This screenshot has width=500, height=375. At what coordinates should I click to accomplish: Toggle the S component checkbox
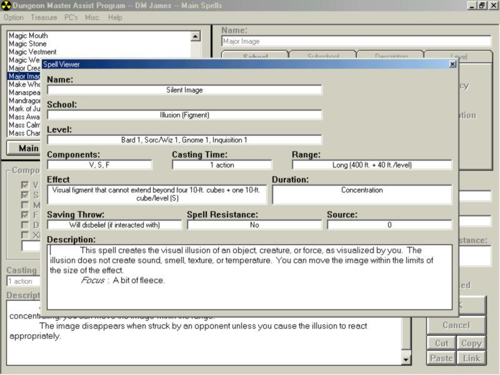25,195
